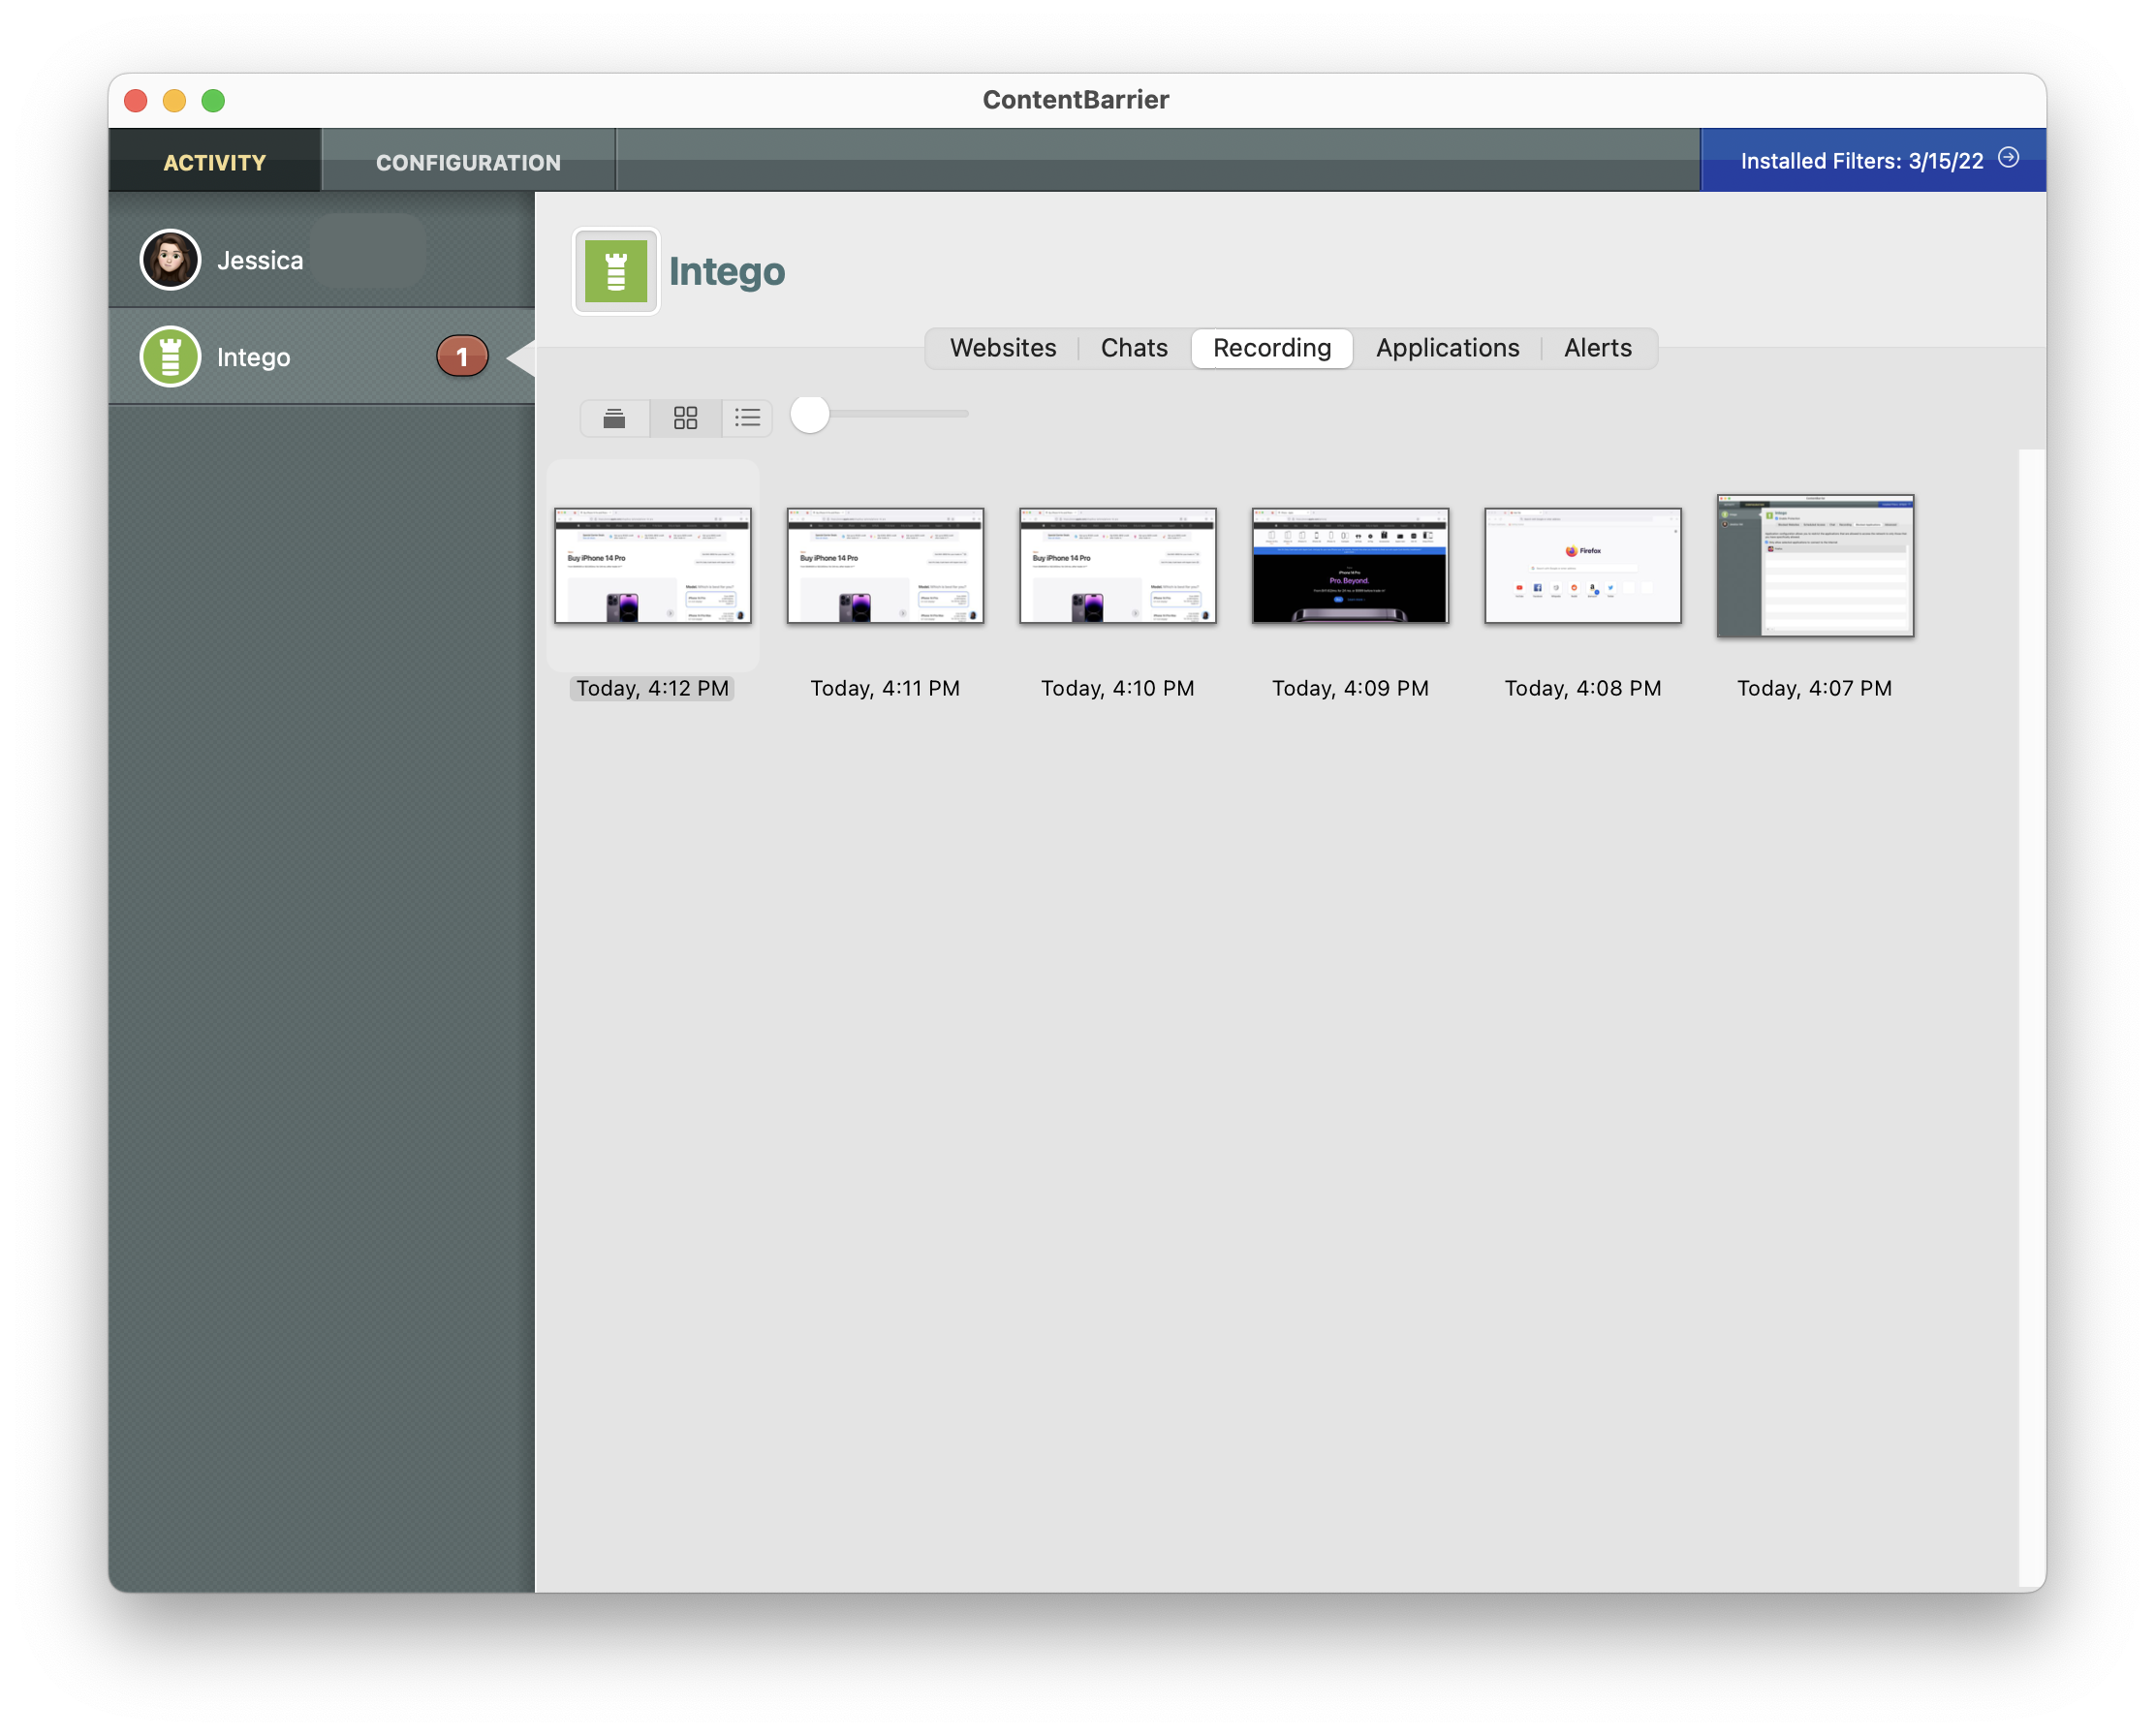Click the label Today, 4:11 PM
The height and width of the screenshot is (1736, 2155).
[885, 689]
